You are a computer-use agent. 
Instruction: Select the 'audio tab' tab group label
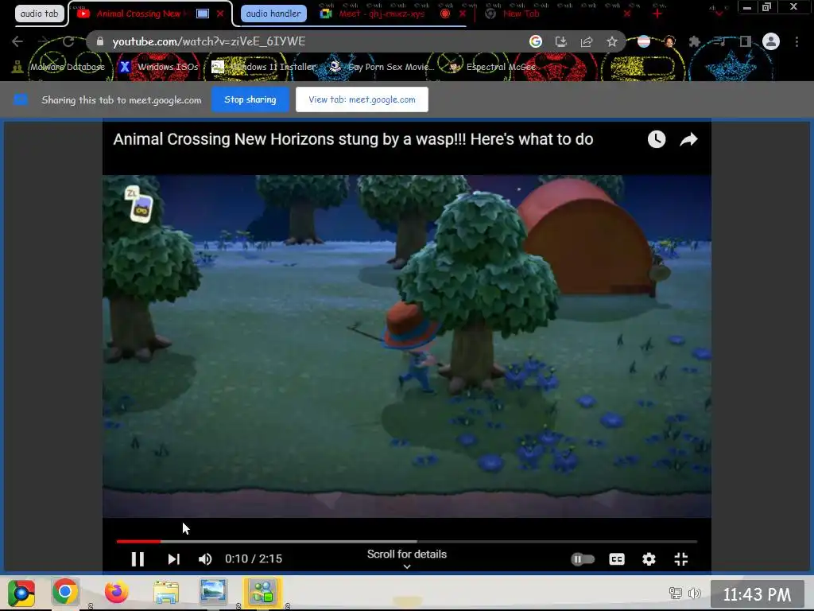[40, 14]
